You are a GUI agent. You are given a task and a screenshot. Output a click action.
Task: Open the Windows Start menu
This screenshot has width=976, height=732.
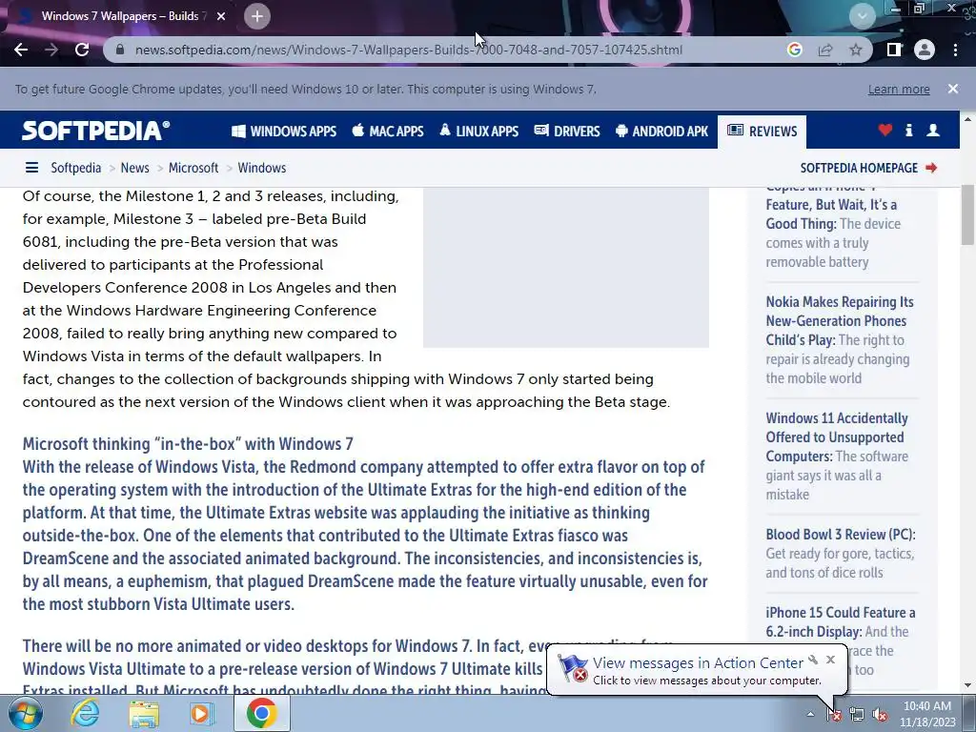(x=26, y=713)
